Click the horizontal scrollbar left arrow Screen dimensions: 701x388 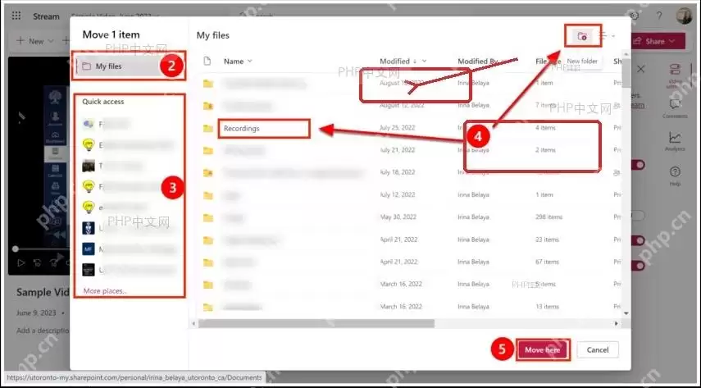(x=193, y=323)
